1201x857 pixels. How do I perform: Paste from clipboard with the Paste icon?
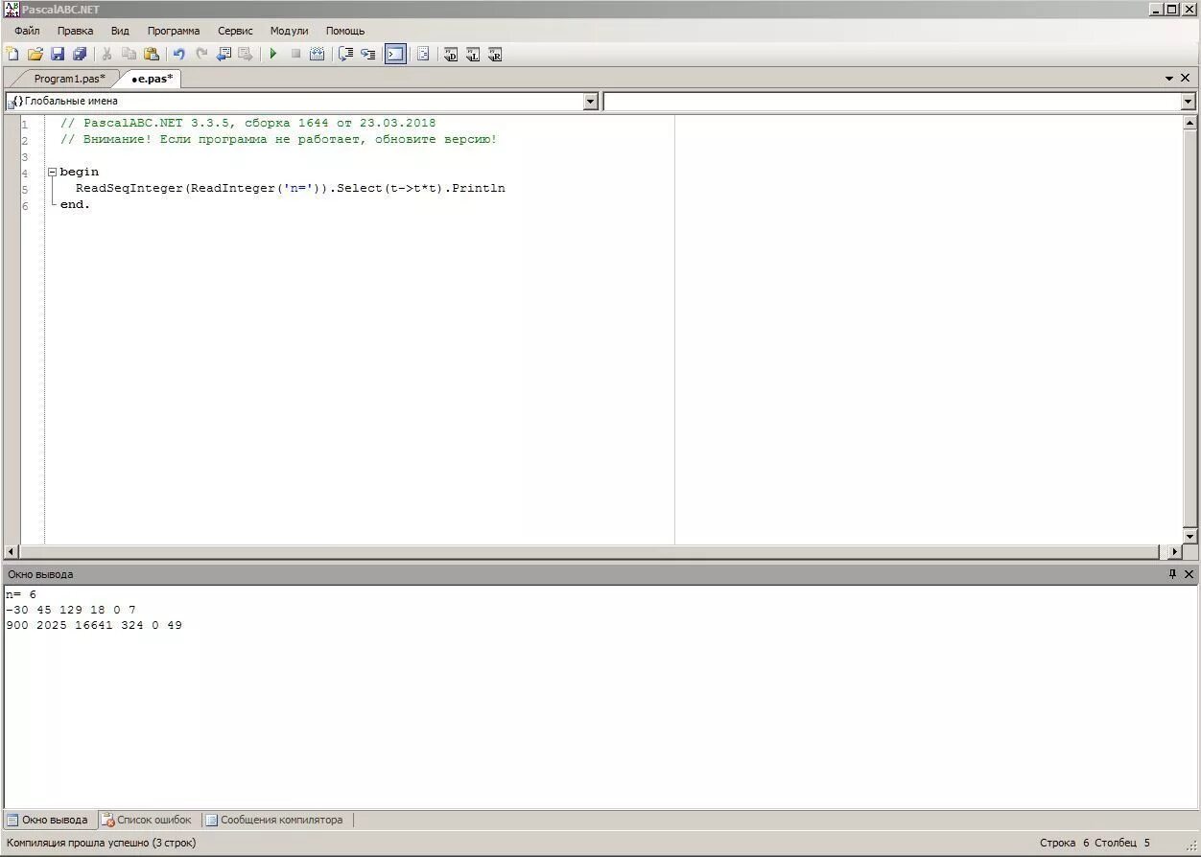[152, 55]
